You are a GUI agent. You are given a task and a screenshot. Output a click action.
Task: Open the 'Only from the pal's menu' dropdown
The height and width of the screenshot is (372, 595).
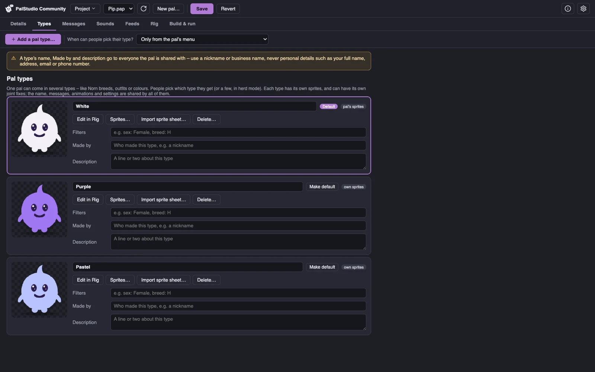pyautogui.click(x=202, y=39)
